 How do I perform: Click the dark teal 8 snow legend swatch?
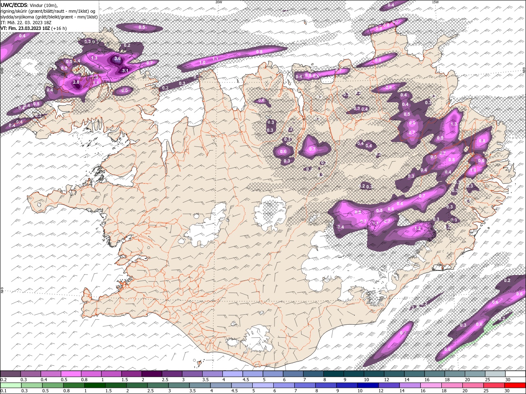pyautogui.click(x=334, y=373)
